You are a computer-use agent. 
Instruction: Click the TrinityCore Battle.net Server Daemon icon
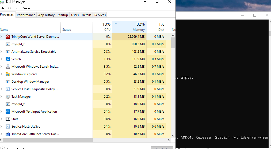[x=7, y=134]
